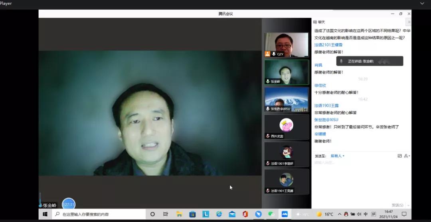Click the 127:31 meeting timer badge
This screenshot has height=222, width=431.
69,204
